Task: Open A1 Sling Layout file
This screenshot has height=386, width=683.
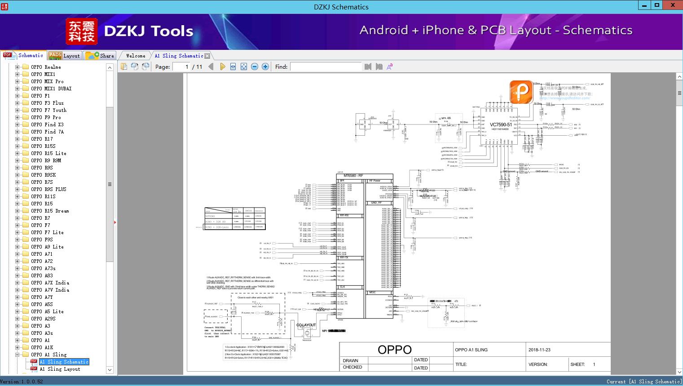Action: pos(60,369)
